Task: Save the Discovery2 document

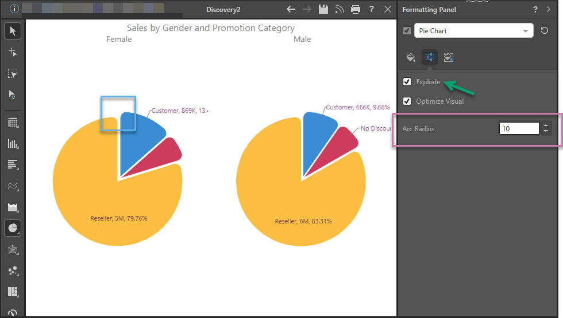Action: point(323,9)
